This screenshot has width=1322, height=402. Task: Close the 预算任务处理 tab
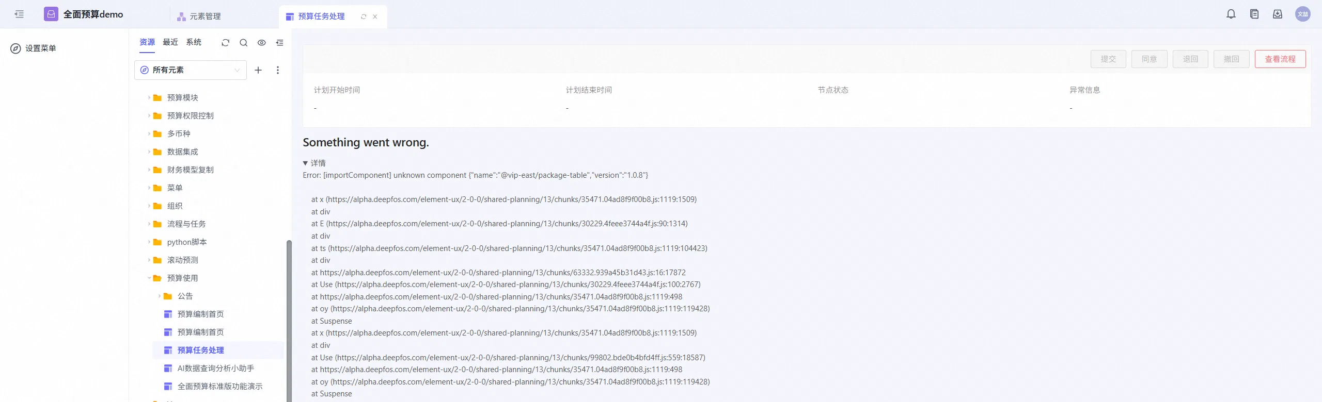coord(375,16)
